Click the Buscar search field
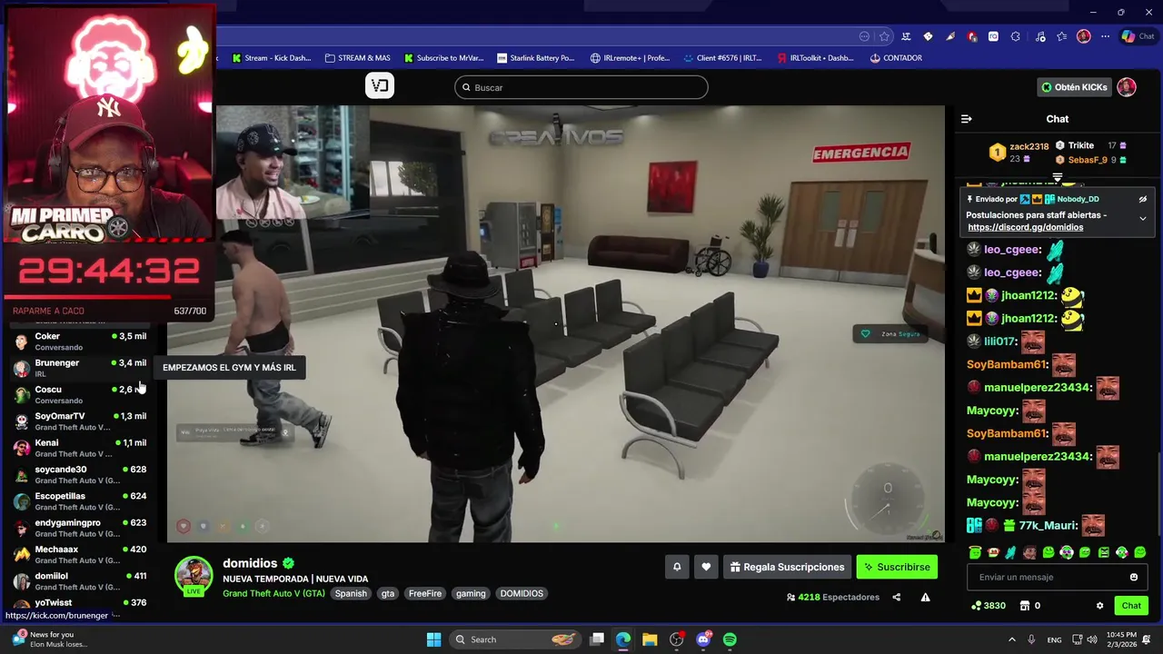Image resolution: width=1163 pixels, height=654 pixels. point(581,87)
